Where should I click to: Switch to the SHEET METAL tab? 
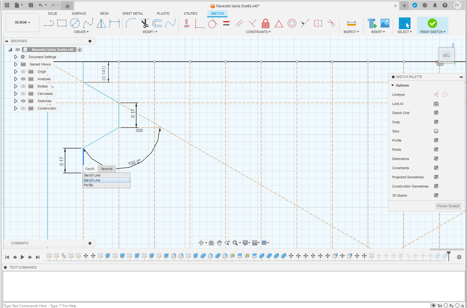(x=133, y=13)
